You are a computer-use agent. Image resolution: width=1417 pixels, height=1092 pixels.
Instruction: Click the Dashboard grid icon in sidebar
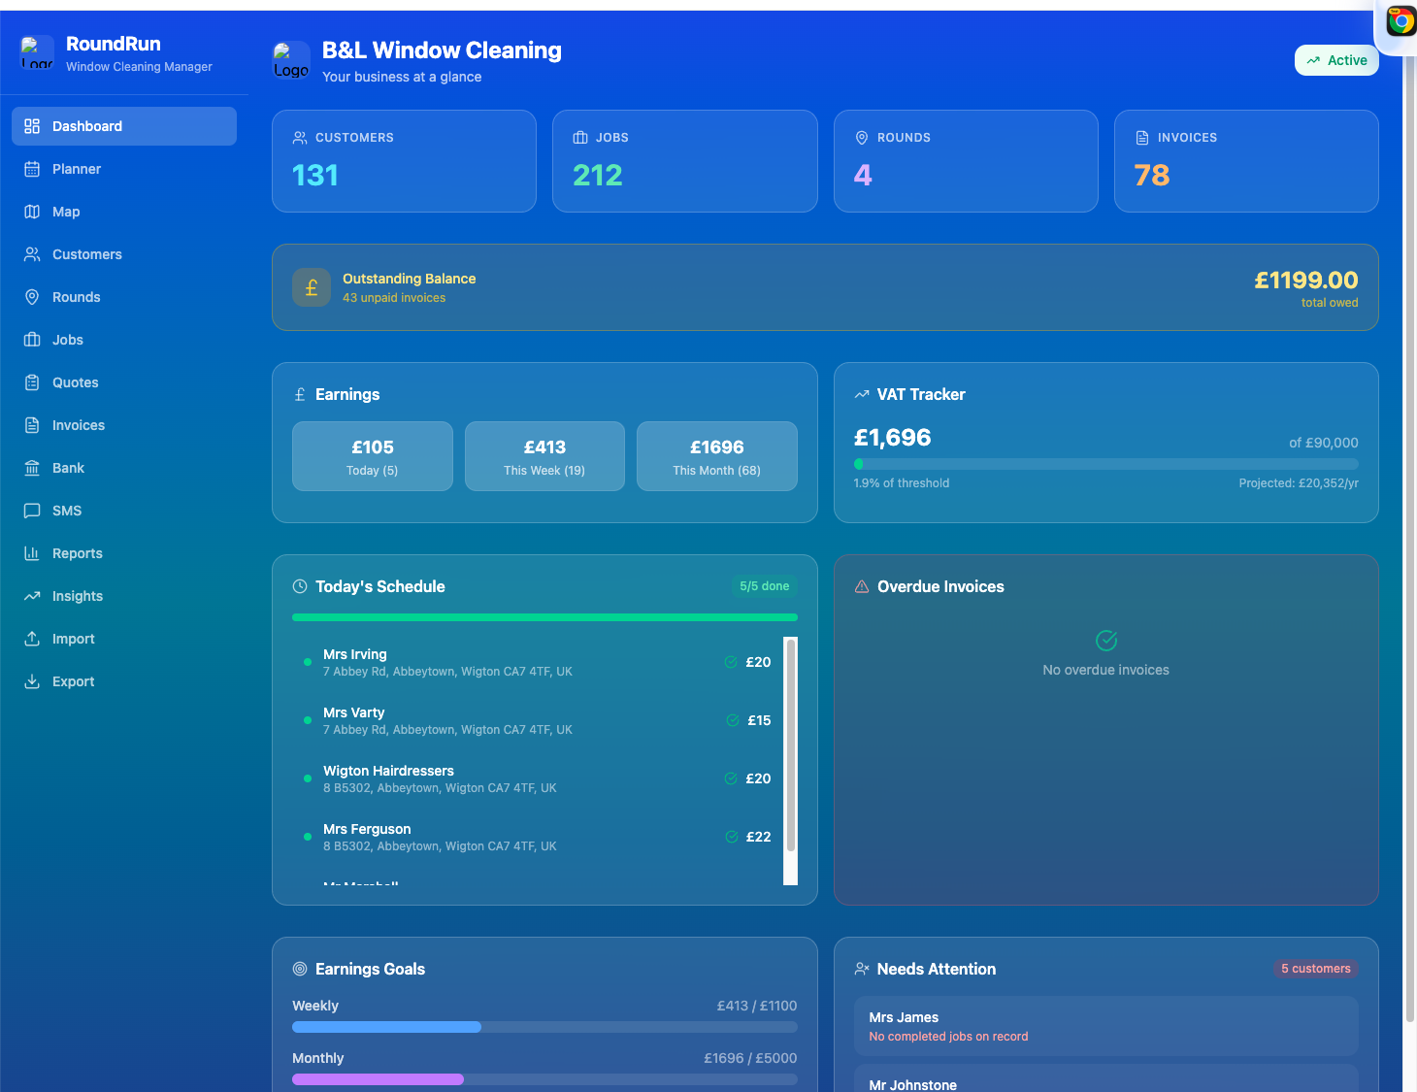coord(32,126)
